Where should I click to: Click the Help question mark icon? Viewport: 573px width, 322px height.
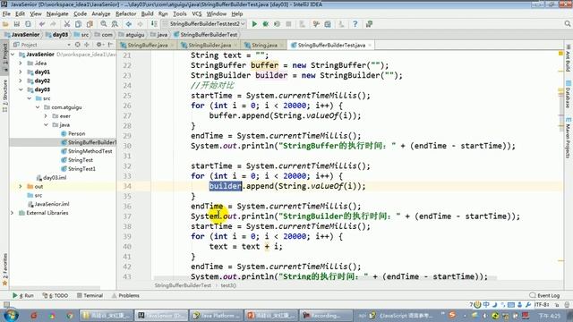pyautogui.click(x=355, y=24)
